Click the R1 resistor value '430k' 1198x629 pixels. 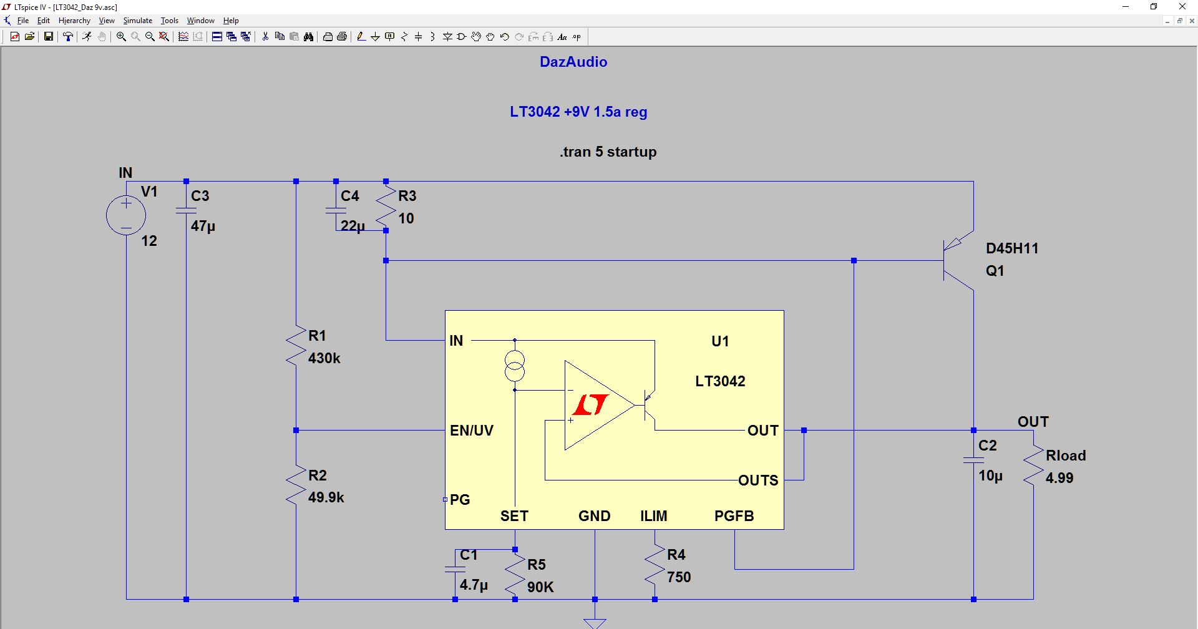(x=324, y=358)
